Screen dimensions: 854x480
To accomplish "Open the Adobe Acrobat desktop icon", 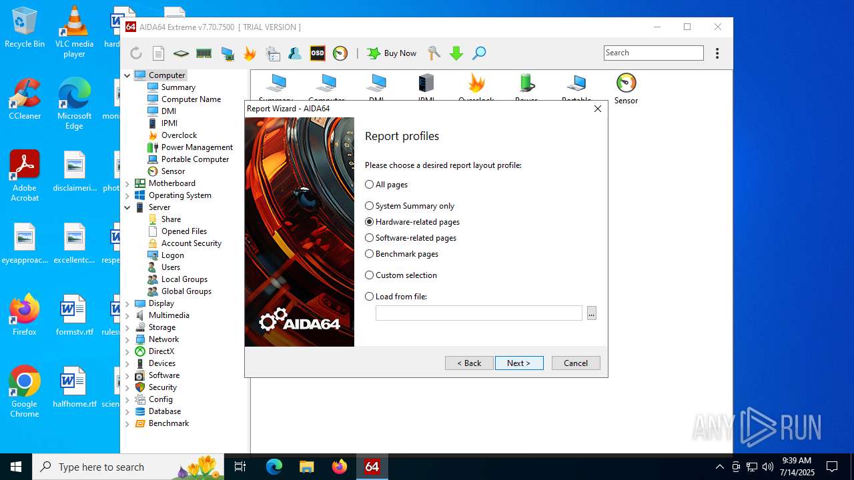I will click(x=25, y=175).
